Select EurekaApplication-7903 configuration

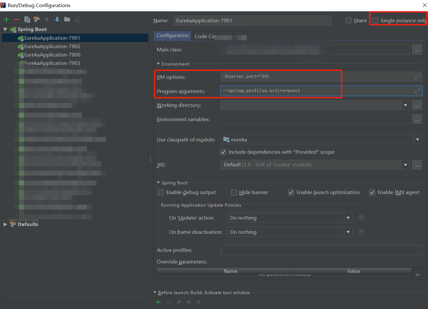(x=75, y=63)
